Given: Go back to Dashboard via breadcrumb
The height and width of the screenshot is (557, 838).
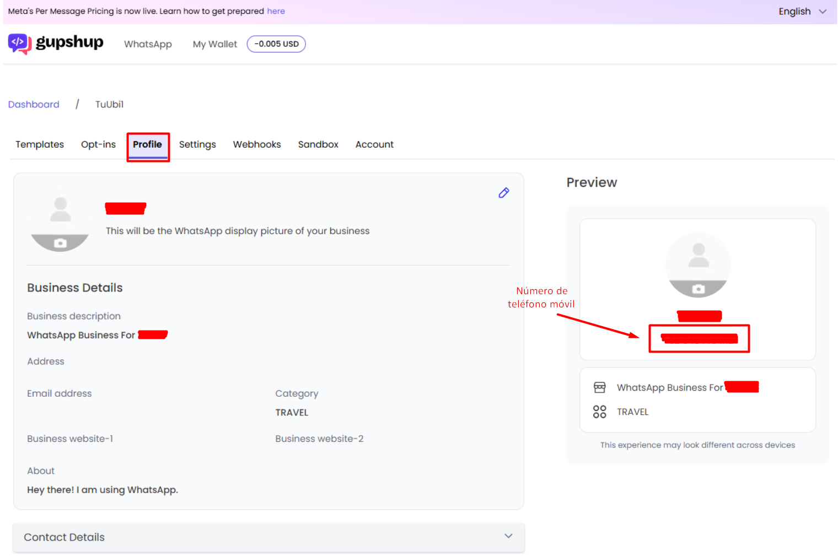Looking at the screenshot, I should pos(34,104).
